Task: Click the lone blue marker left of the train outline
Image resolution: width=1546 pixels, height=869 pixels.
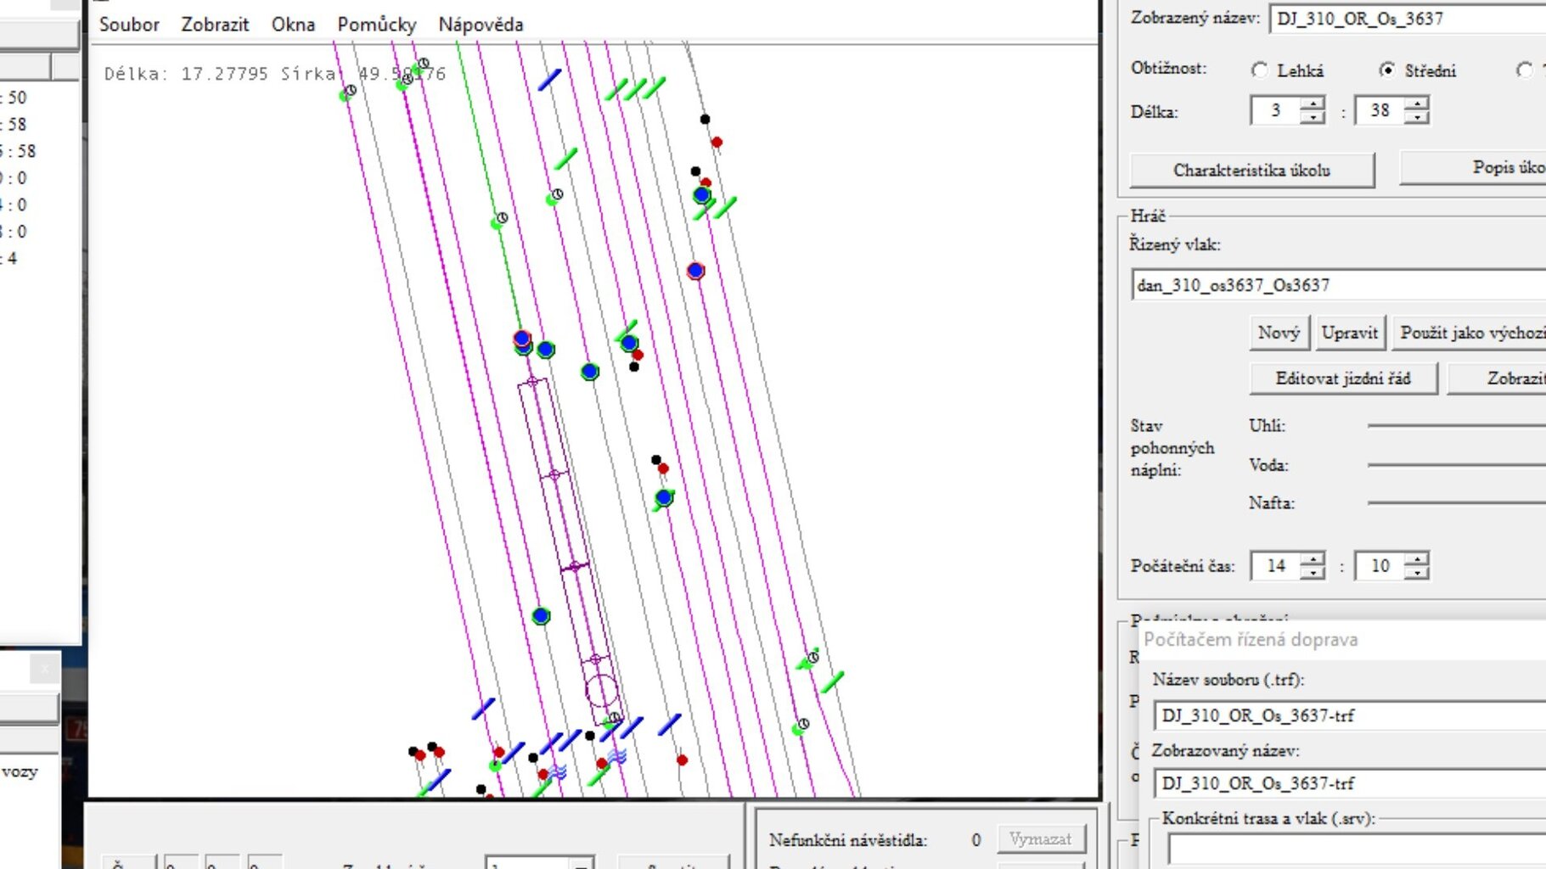Action: point(541,616)
